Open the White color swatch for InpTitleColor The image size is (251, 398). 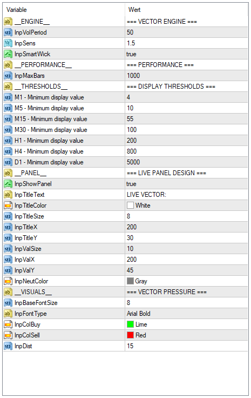130,205
